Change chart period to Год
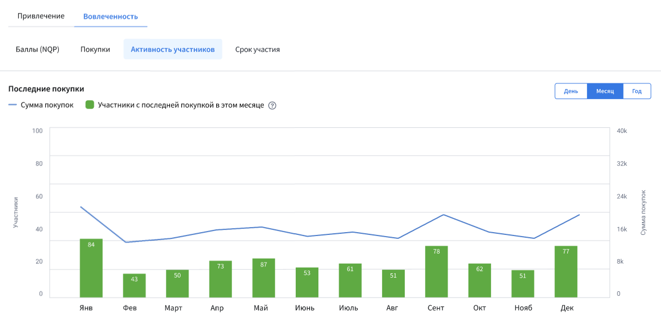661x320 pixels. (637, 91)
